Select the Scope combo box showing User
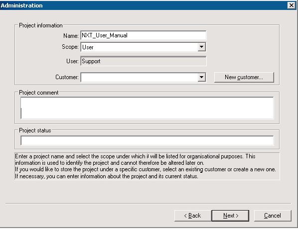298x229 pixels. click(x=144, y=47)
